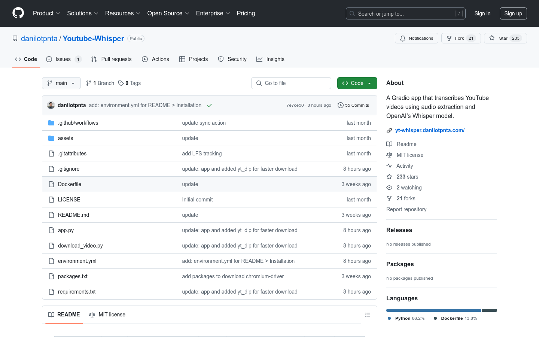Open README.md file
Screen dimensions: 539x337
[x=73, y=215]
